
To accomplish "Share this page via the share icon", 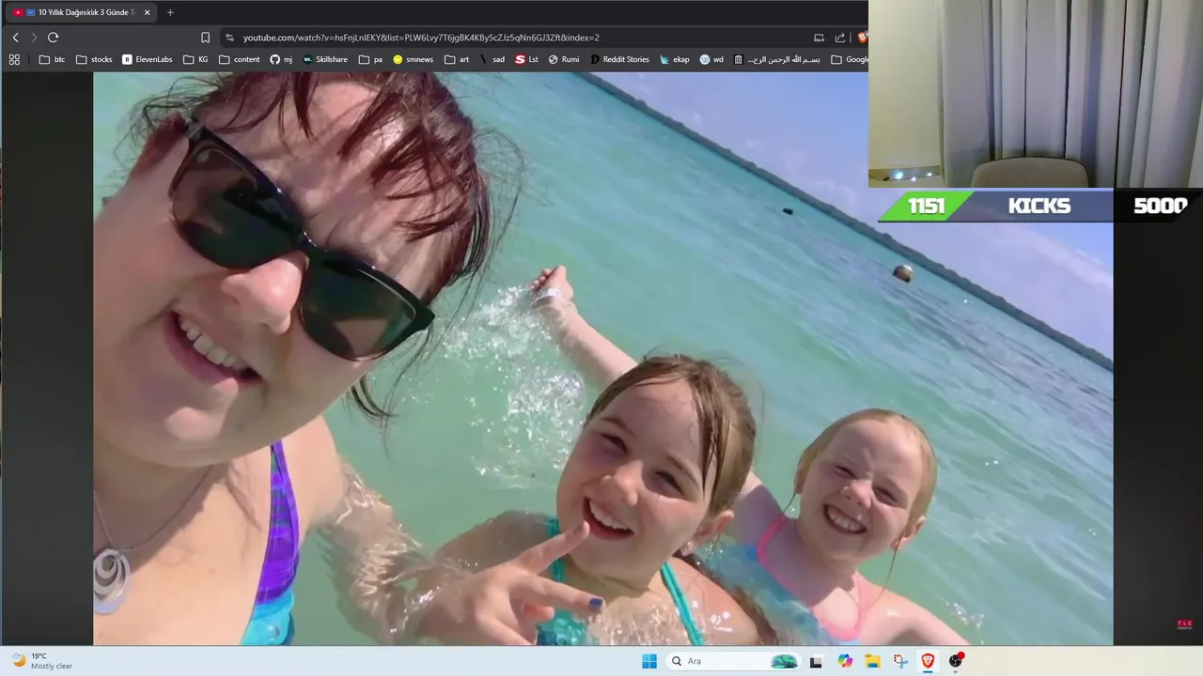I will coord(840,38).
